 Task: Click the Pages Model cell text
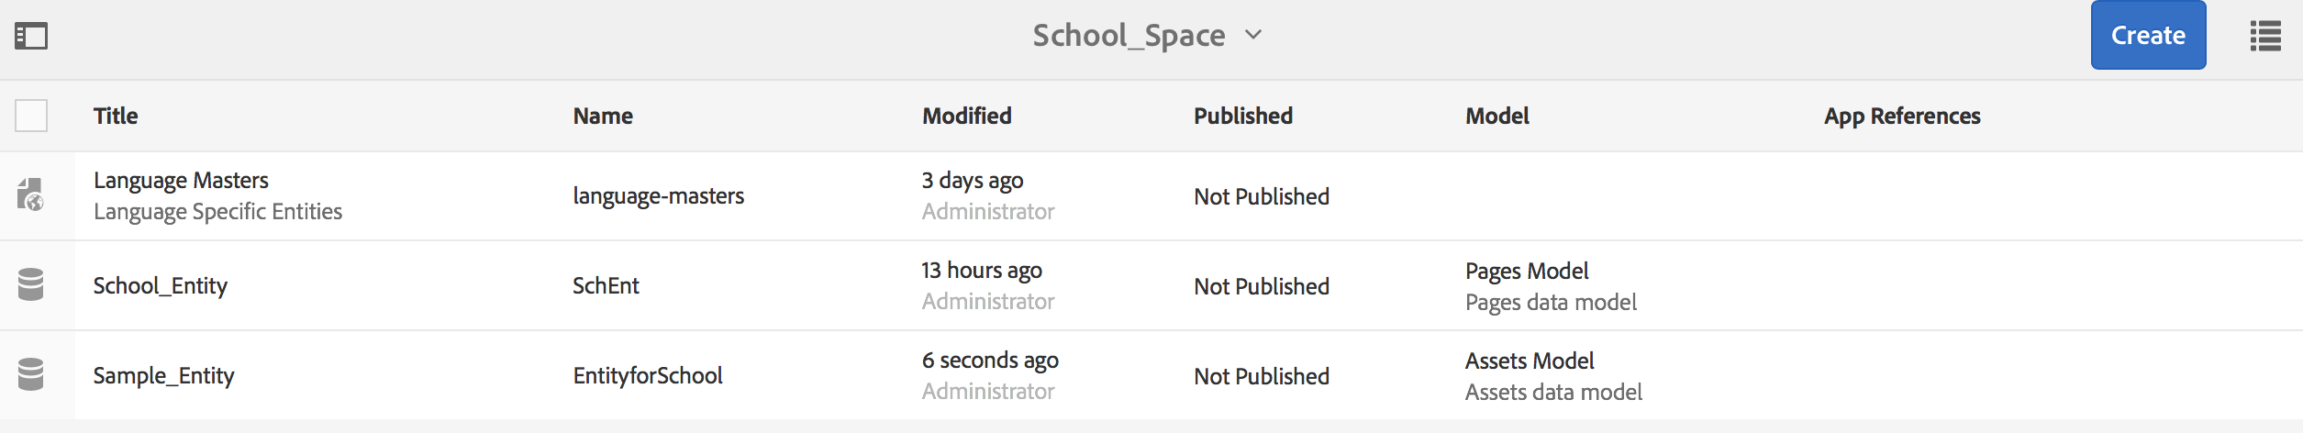click(x=1527, y=272)
